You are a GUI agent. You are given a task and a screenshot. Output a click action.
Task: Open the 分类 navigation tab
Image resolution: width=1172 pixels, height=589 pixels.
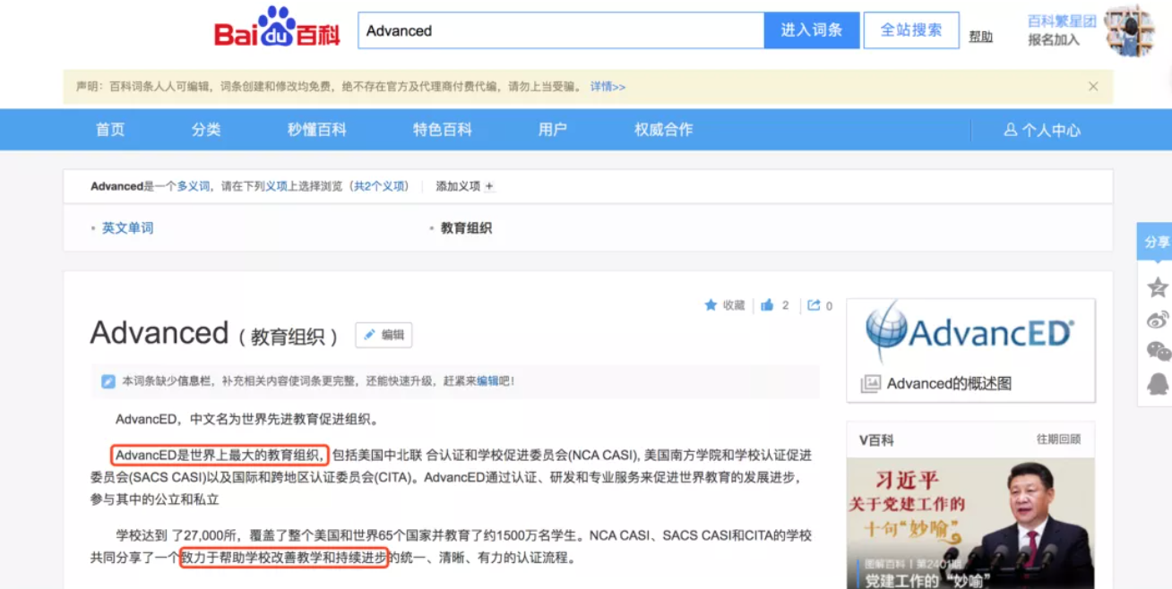(206, 130)
